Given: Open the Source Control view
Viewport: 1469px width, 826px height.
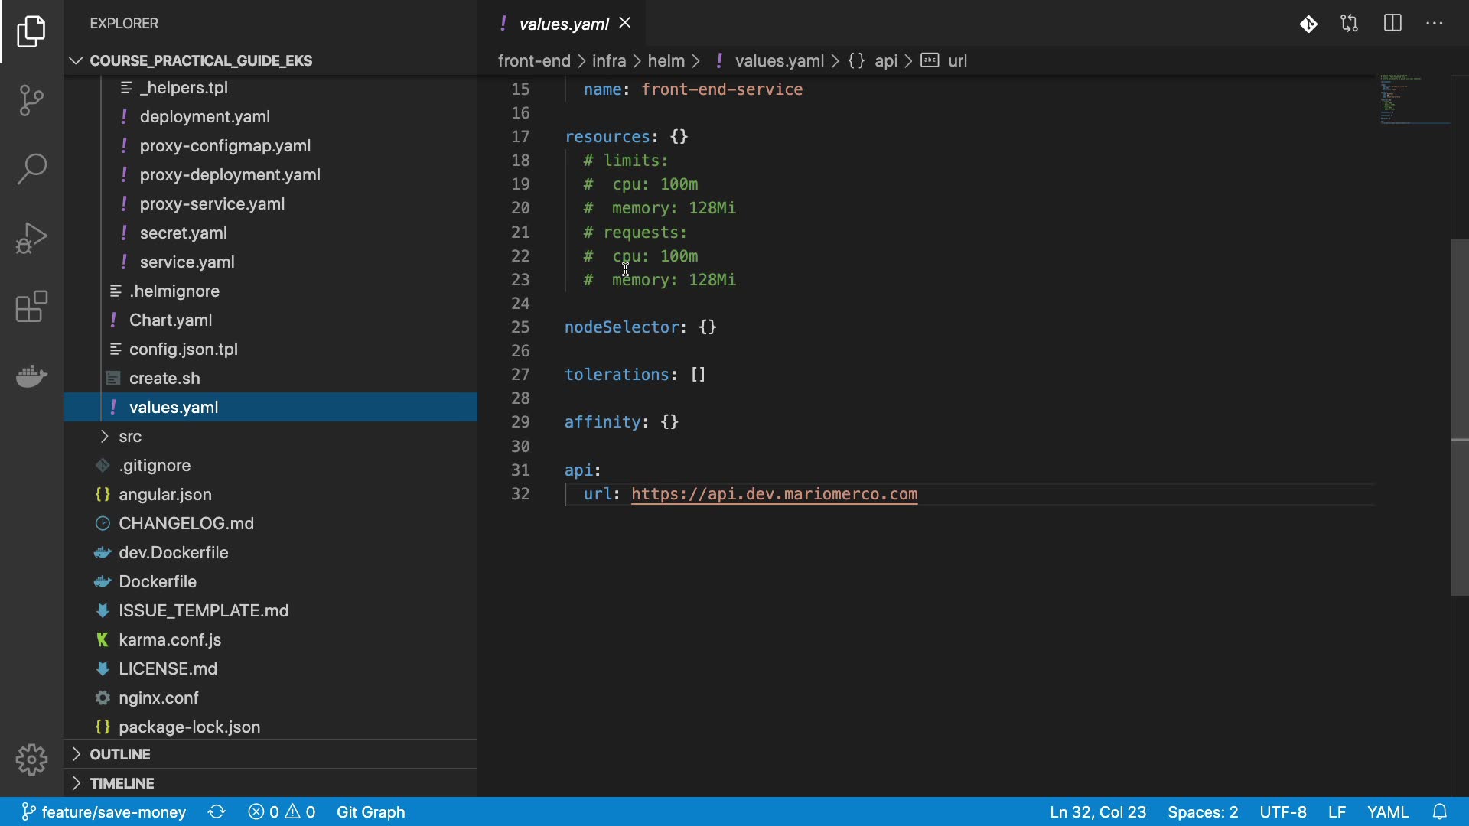Looking at the screenshot, I should 31,100.
